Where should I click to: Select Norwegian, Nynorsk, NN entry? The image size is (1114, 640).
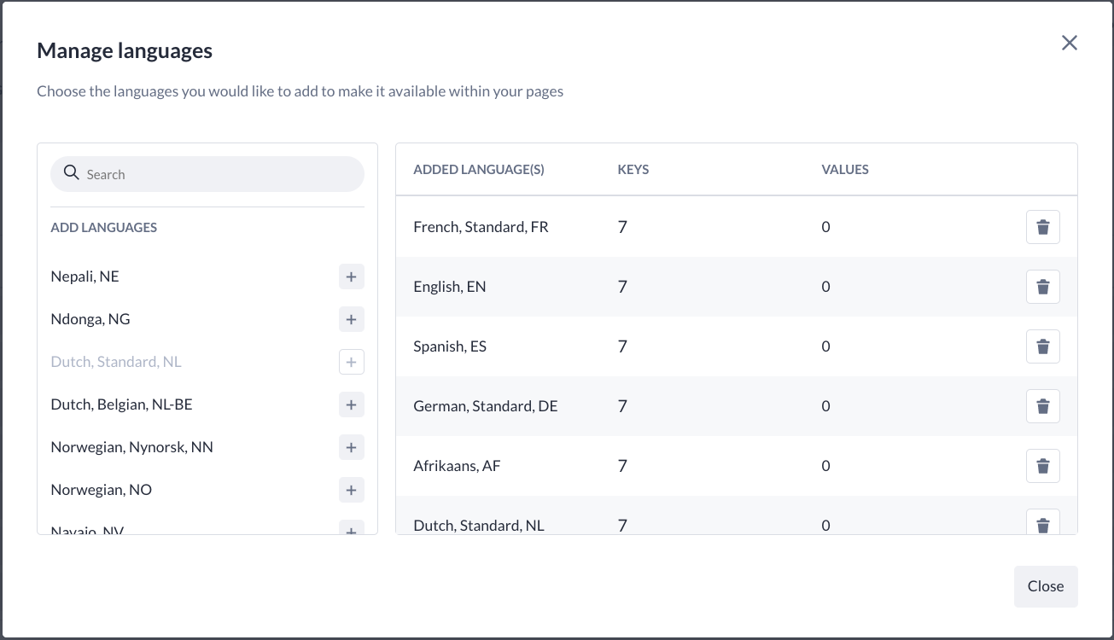pos(132,447)
